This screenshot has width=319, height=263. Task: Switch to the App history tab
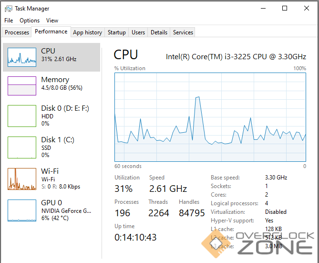[x=87, y=32]
